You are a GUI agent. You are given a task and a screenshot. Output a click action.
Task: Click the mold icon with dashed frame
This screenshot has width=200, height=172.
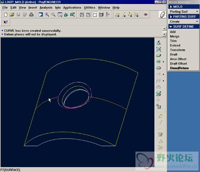159,49
